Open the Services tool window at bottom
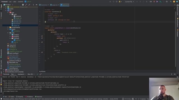 click(x=39, y=97)
